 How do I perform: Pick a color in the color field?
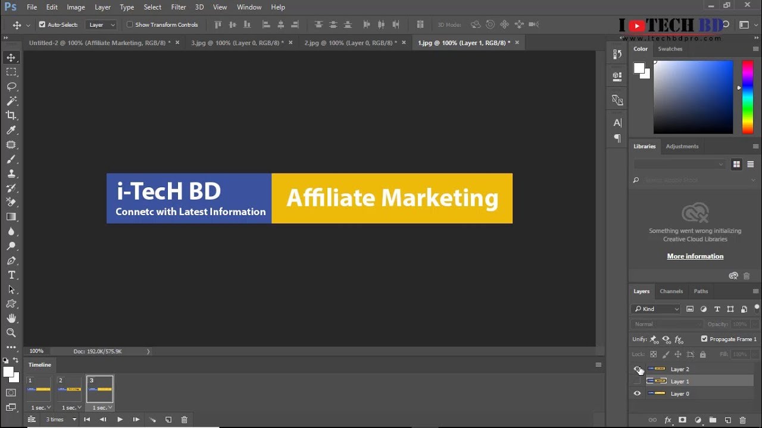pos(693,97)
